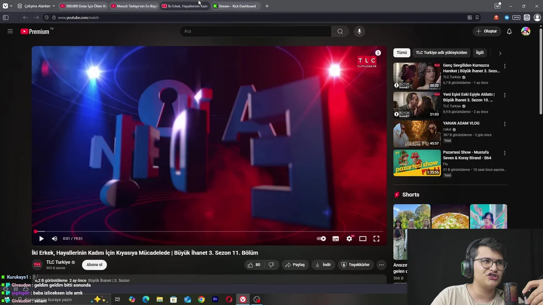543x305 pixels.
Task: Bookmark this page icon in address bar
Action: [477, 17]
